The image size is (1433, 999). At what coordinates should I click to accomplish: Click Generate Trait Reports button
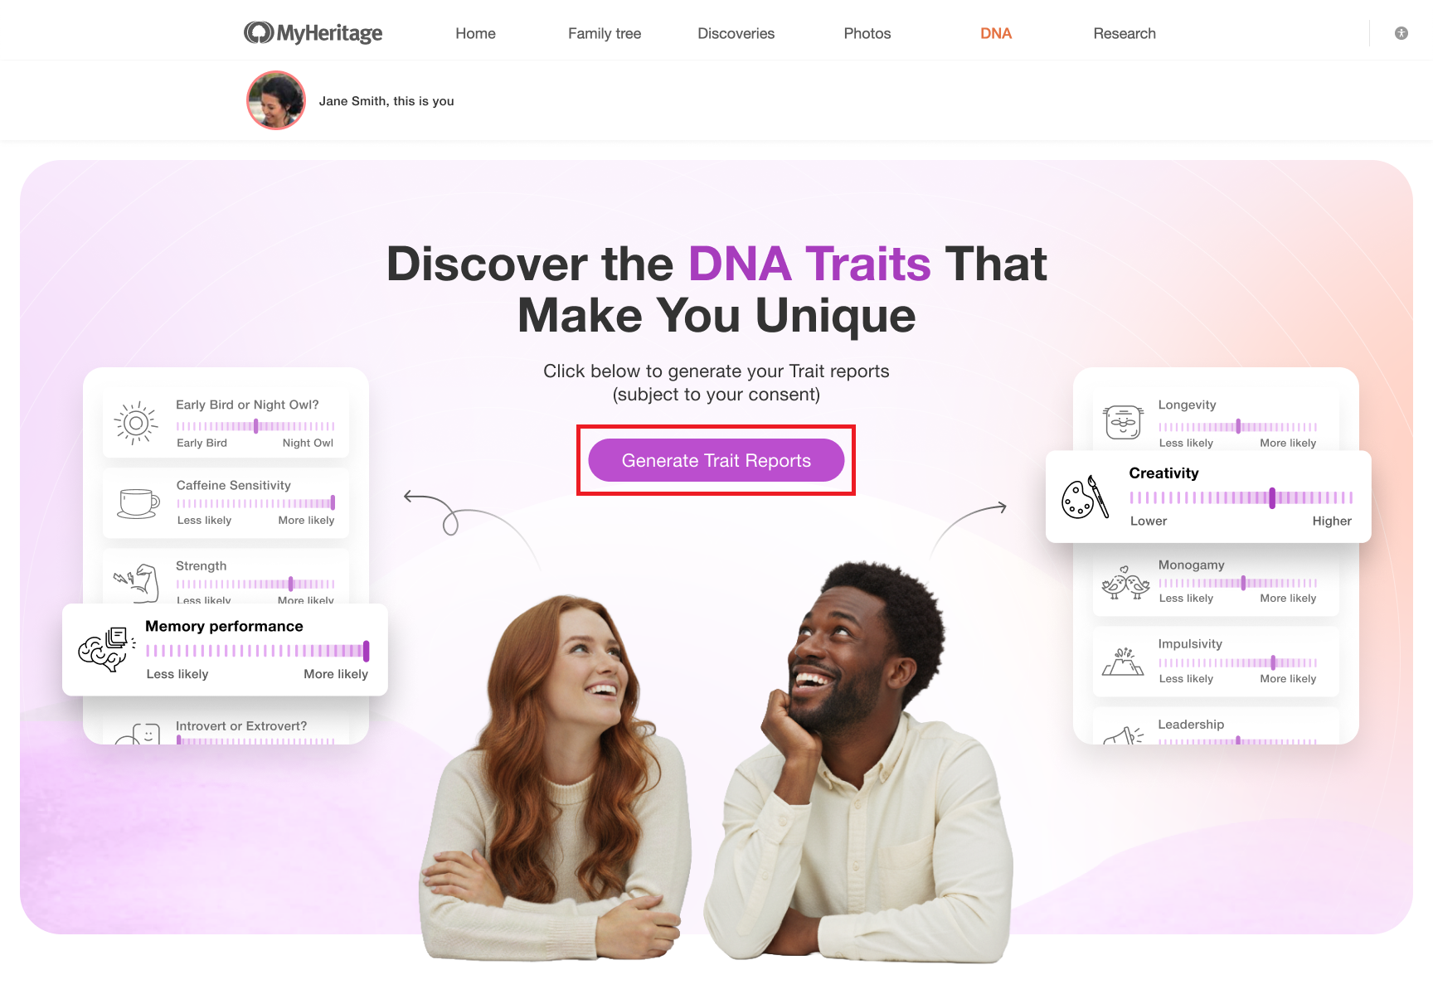pos(716,460)
